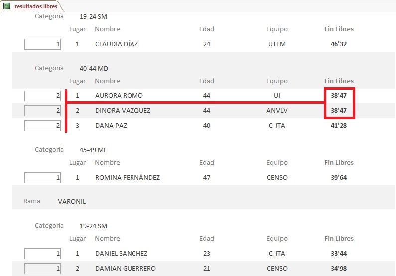Click the count box beside DANIEL SANCHEZ

click(x=42, y=253)
